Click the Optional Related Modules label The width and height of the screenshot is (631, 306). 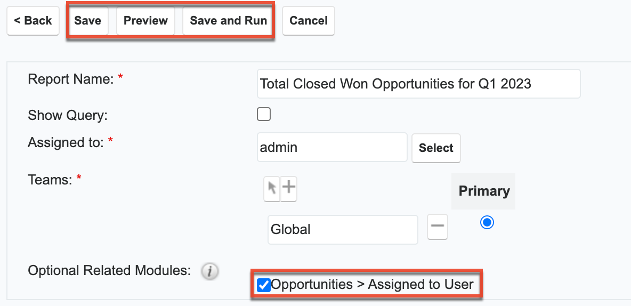click(x=109, y=270)
